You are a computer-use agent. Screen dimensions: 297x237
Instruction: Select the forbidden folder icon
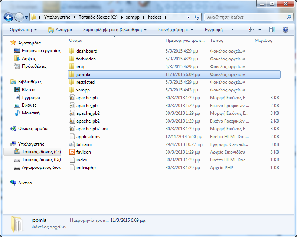72,59
